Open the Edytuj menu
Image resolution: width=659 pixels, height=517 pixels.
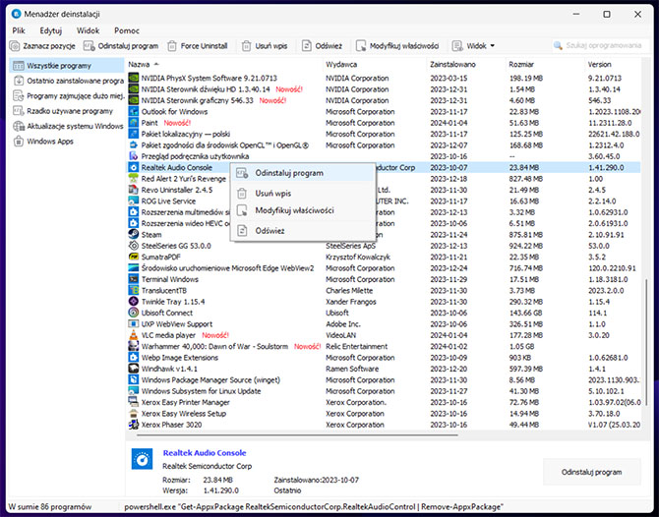point(50,30)
